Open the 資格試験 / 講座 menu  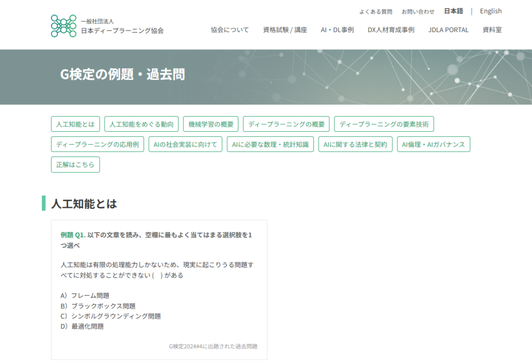[285, 30]
